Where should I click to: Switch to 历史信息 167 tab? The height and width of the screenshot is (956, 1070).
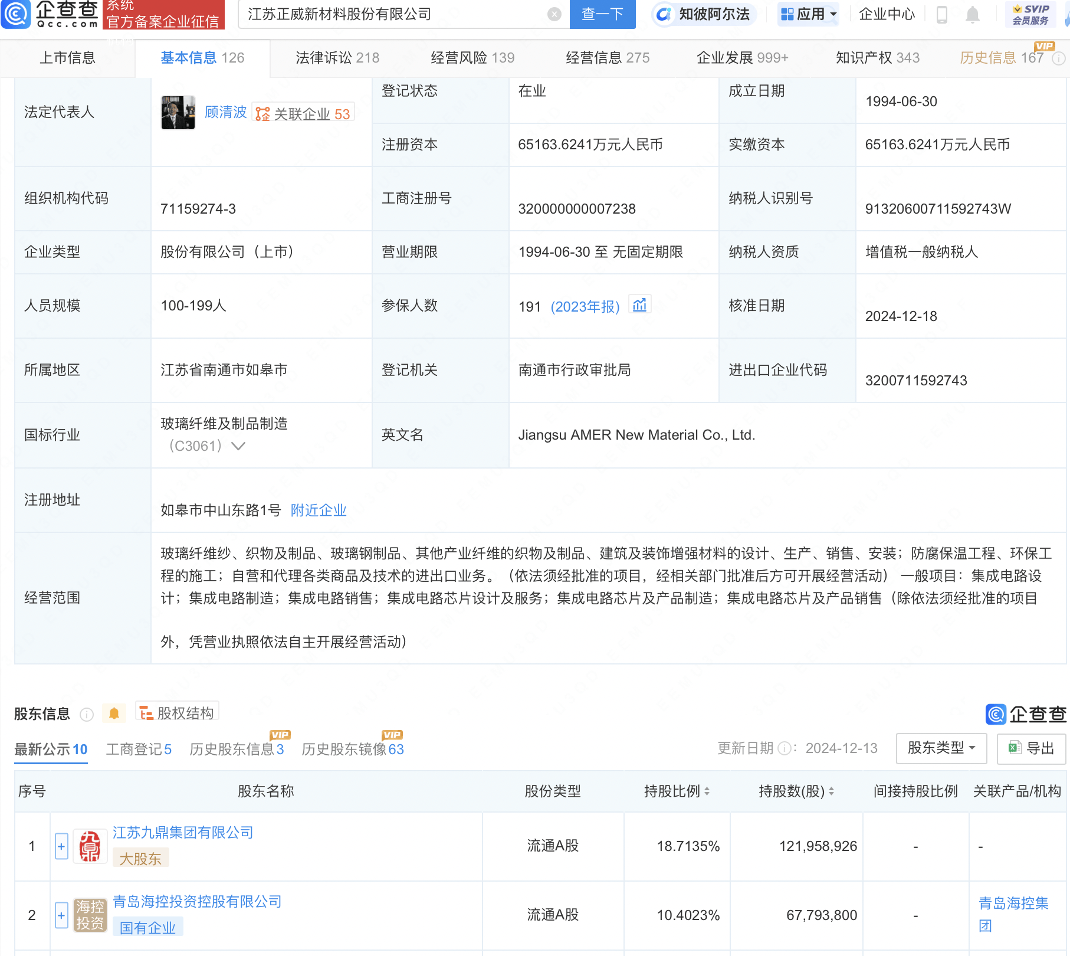tap(1002, 58)
